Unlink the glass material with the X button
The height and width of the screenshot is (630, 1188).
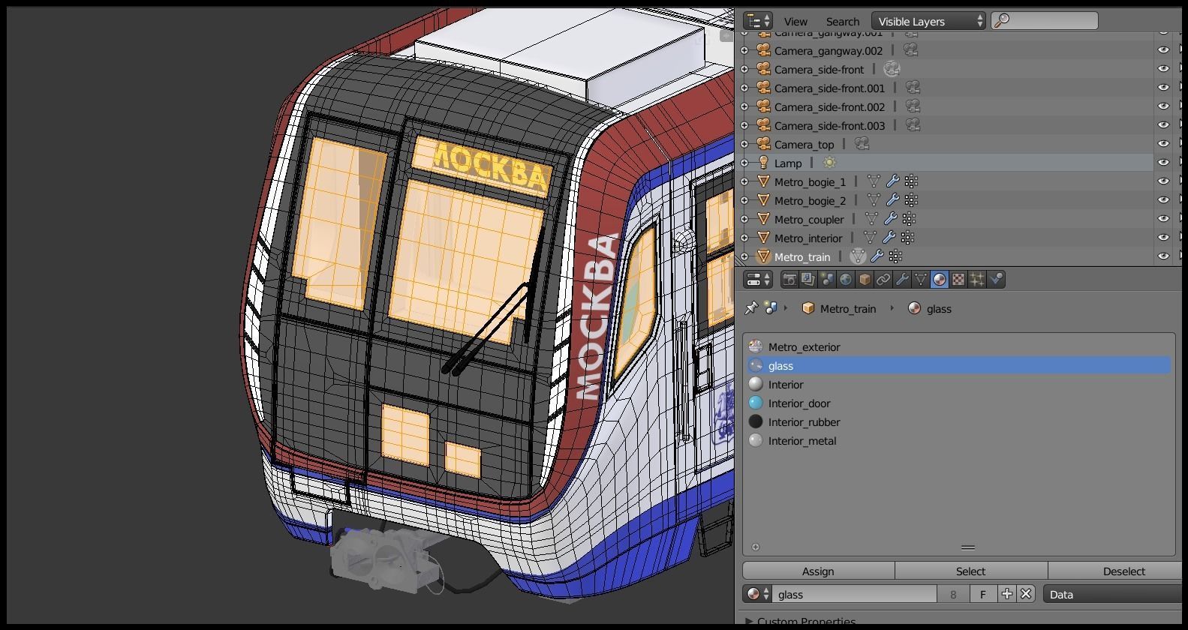click(1026, 594)
